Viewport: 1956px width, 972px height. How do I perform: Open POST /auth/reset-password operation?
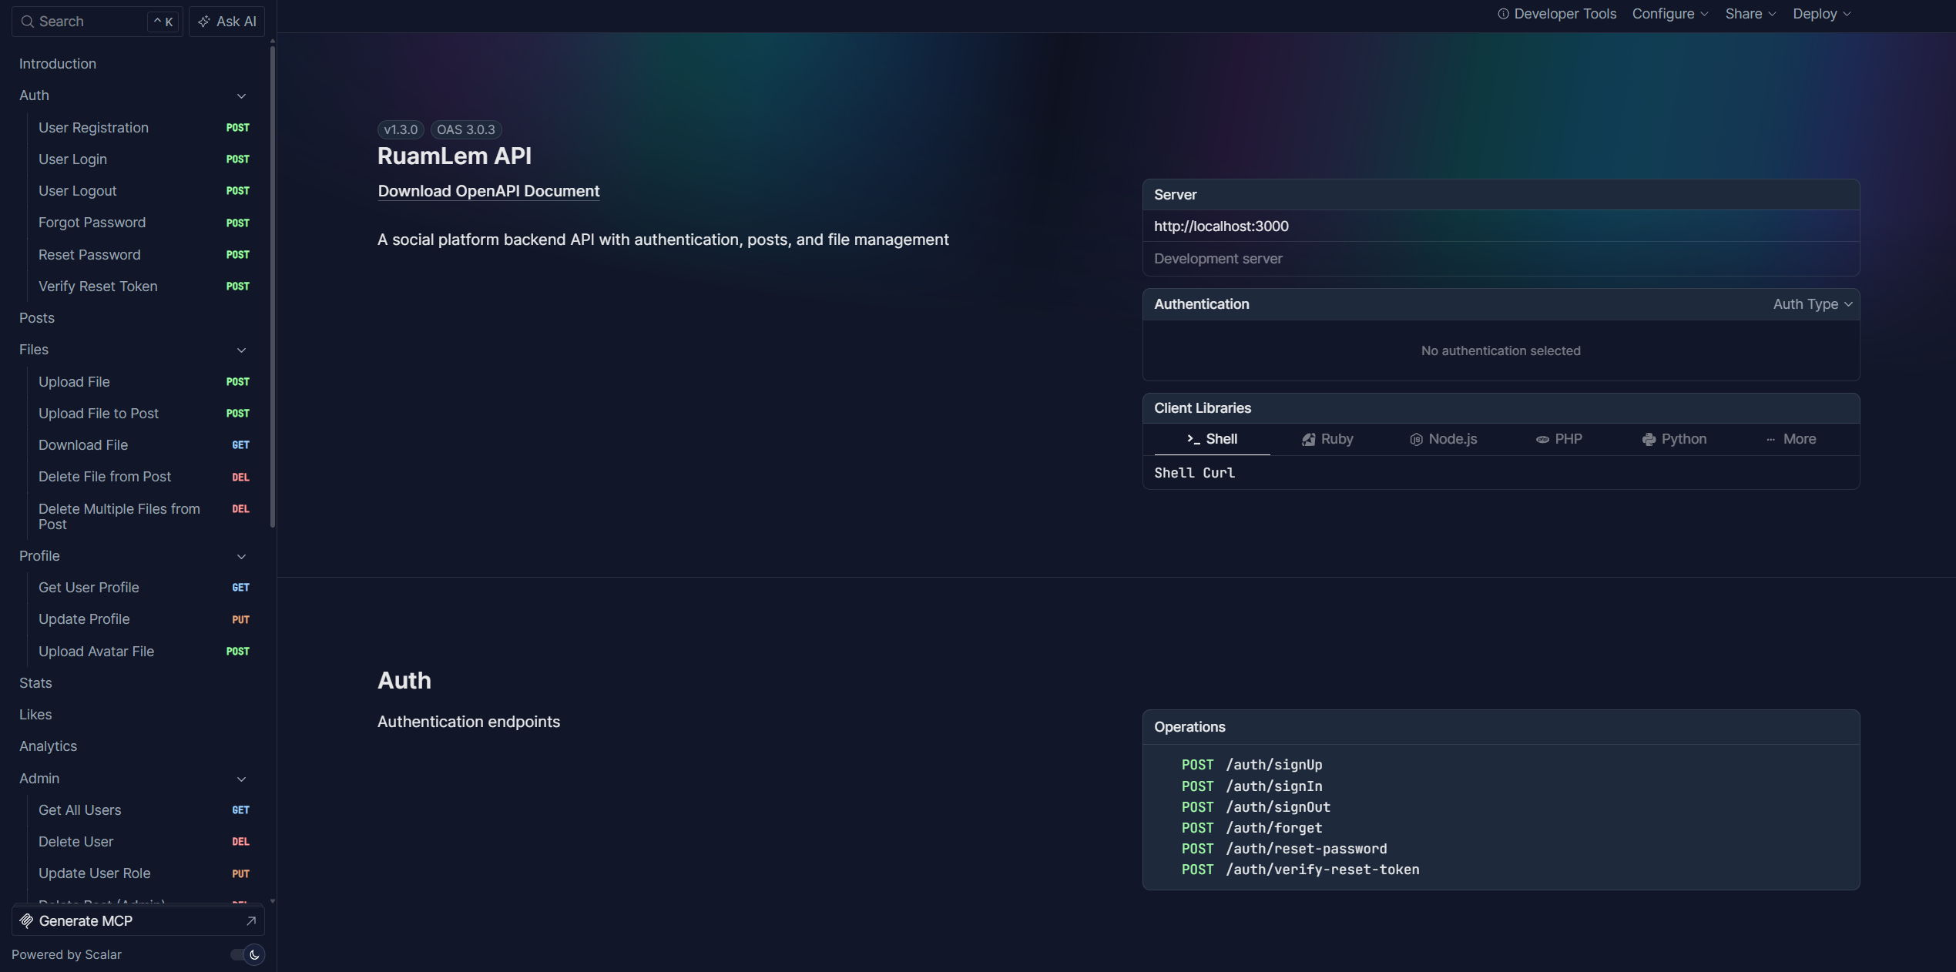(1284, 849)
